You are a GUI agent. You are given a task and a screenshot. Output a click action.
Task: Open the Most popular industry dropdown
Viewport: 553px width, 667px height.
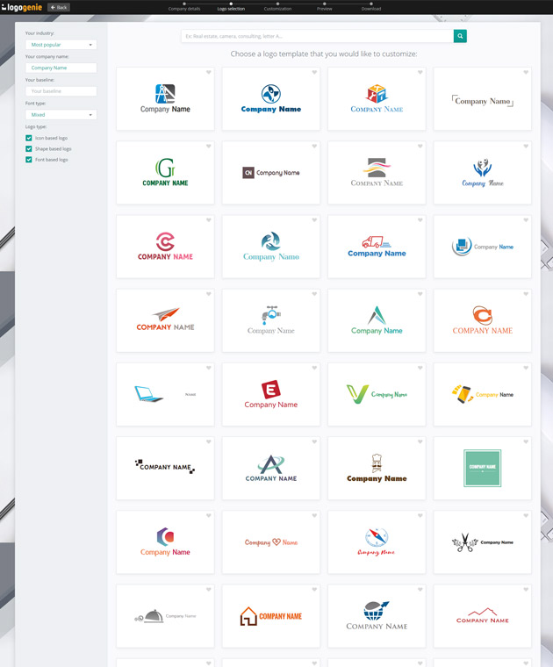point(61,45)
